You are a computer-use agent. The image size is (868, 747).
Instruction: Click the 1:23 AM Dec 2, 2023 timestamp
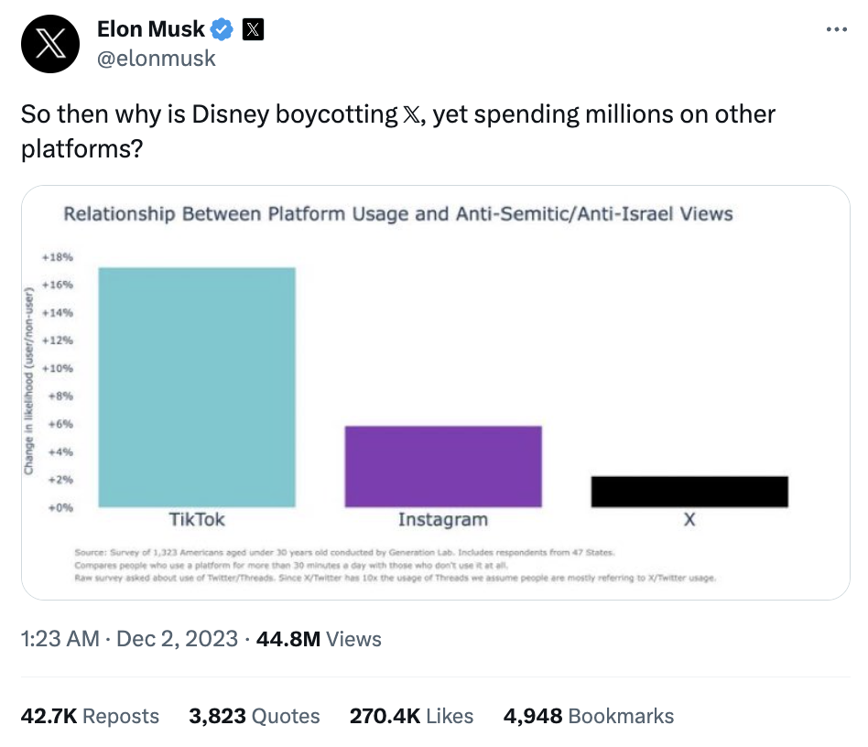tap(128, 639)
